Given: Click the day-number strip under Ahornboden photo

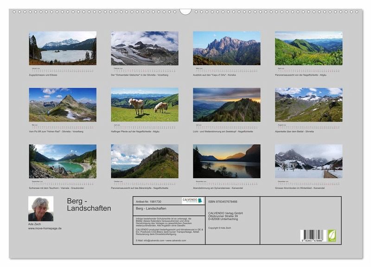Looking at the screenshot, I should click(309, 184).
